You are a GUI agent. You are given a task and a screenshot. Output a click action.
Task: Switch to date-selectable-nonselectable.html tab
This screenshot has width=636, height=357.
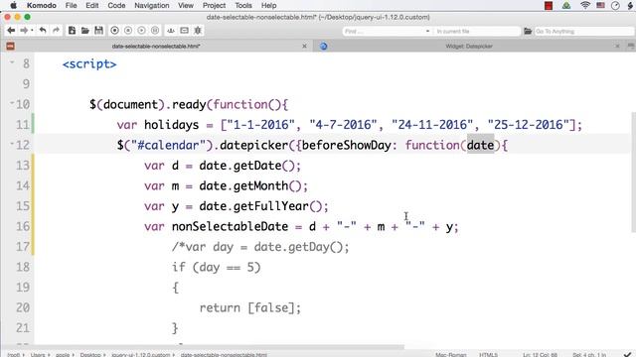(x=156, y=47)
